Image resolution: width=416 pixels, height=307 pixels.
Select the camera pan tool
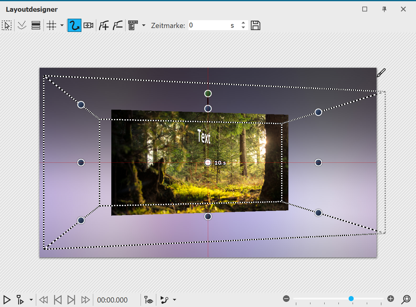[x=88, y=25]
